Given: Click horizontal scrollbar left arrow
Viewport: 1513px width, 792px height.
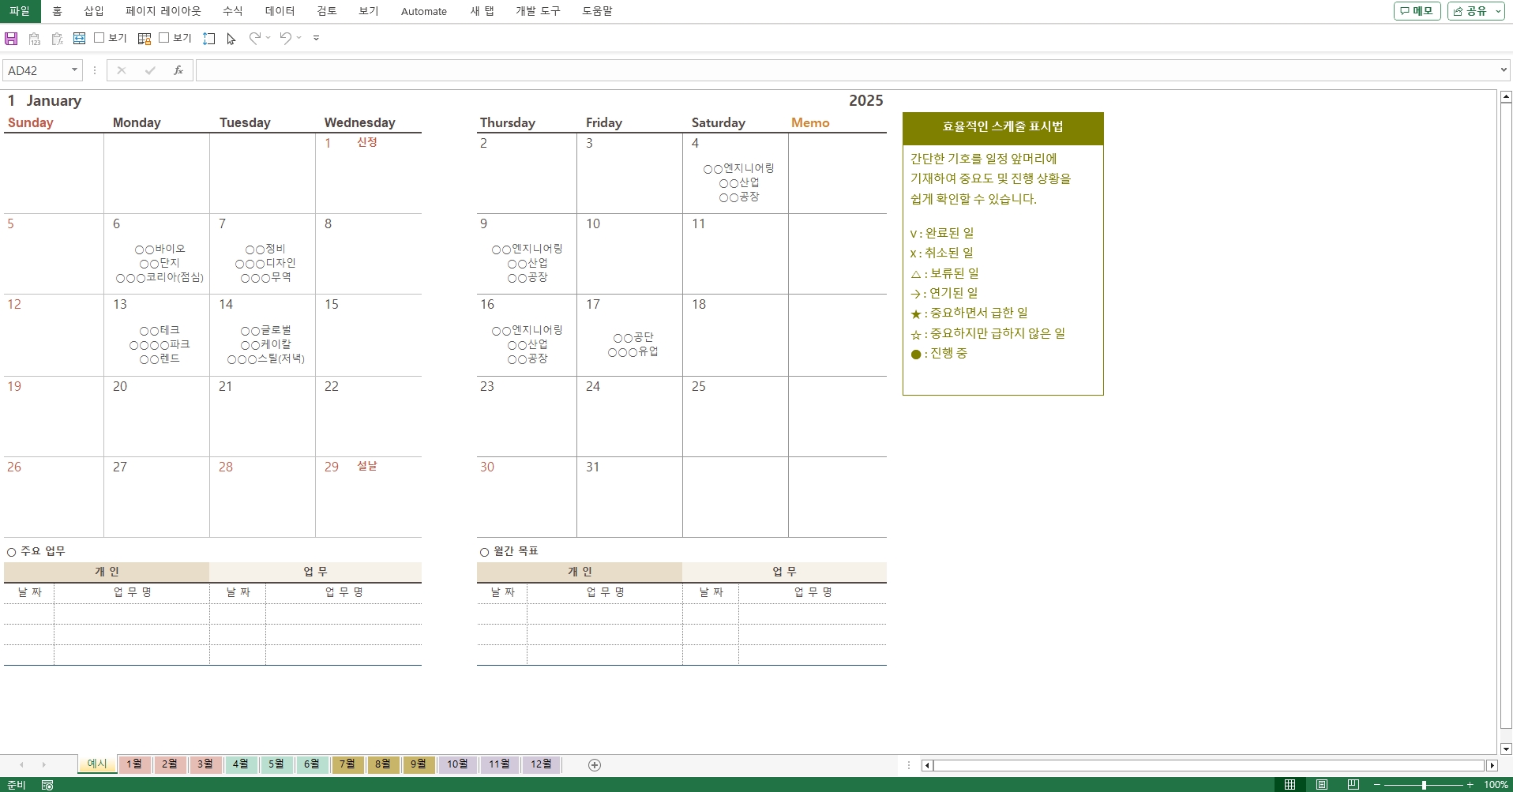Looking at the screenshot, I should 927,765.
